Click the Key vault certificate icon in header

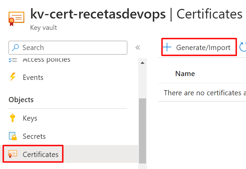16,19
